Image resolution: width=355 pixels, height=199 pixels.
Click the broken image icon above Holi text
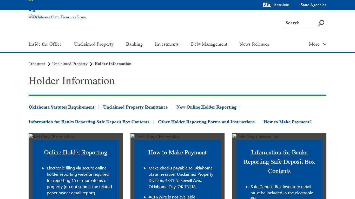pyautogui.click(x=30, y=1)
